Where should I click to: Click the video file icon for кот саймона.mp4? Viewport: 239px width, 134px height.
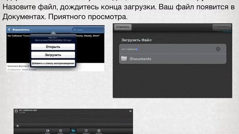16,111
